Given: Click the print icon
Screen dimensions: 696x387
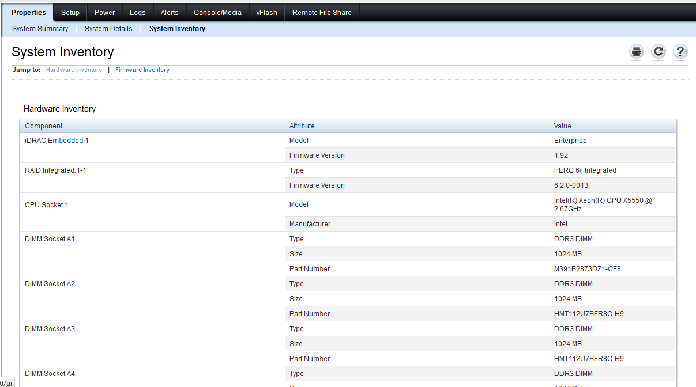Looking at the screenshot, I should point(636,51).
